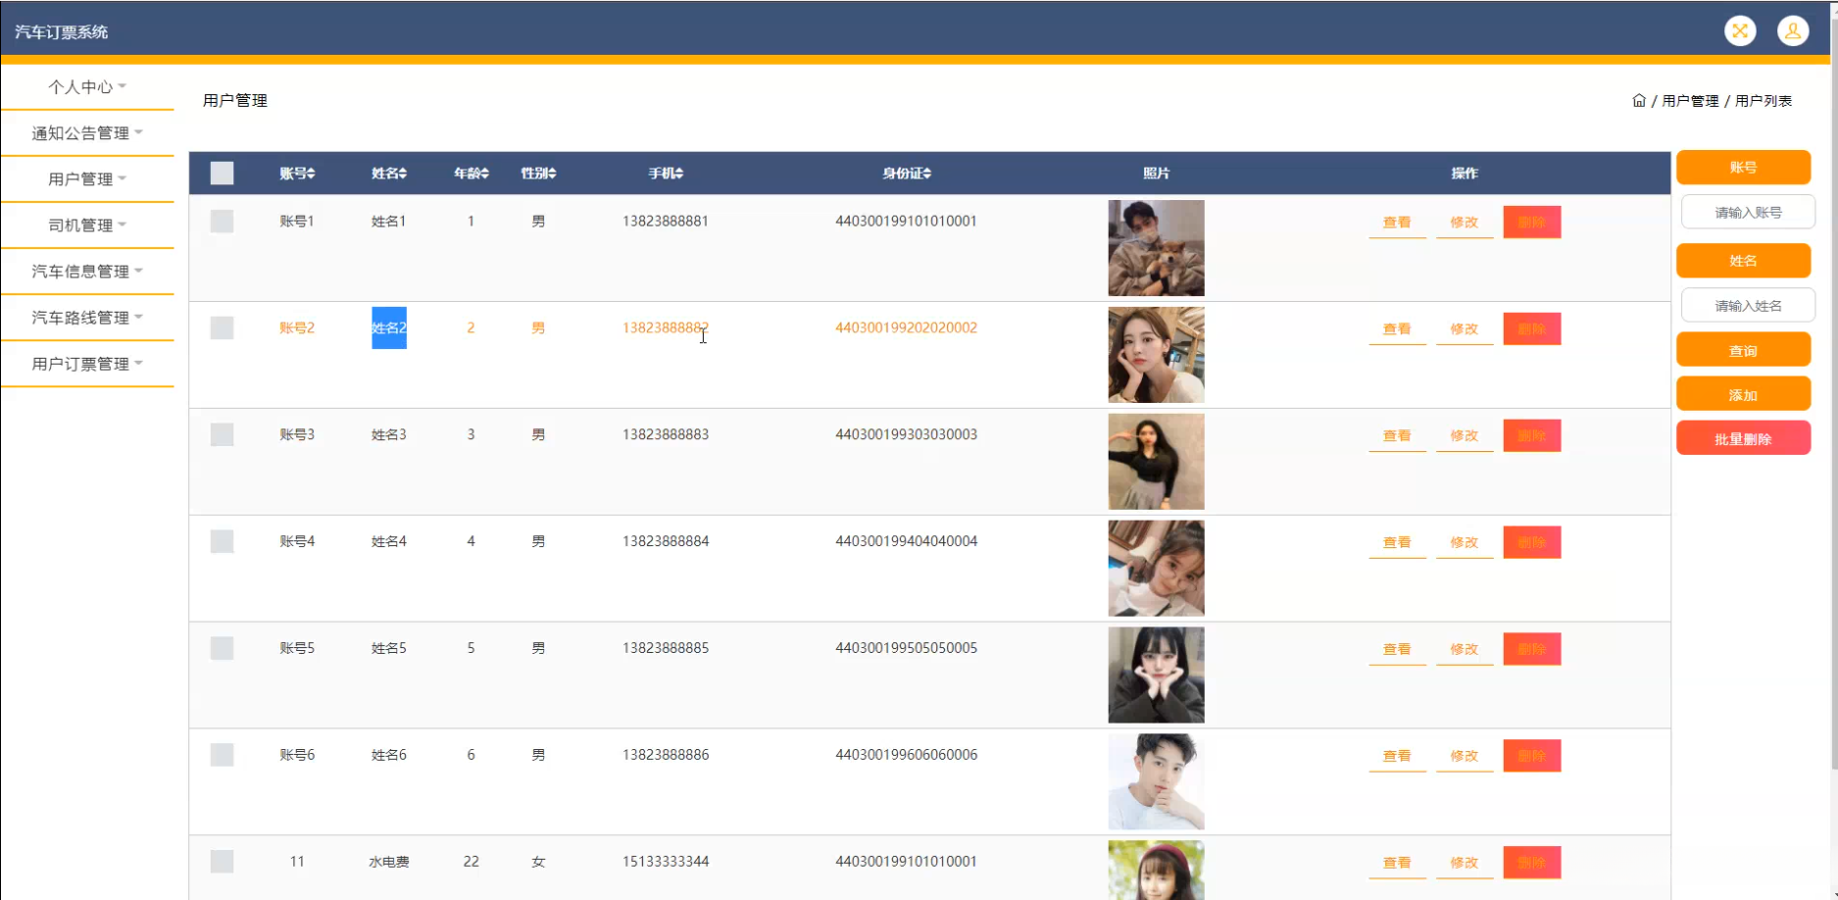Viewport: 1838px width, 900px height.
Task: Open the user profile avatar icon
Action: pos(1793,31)
